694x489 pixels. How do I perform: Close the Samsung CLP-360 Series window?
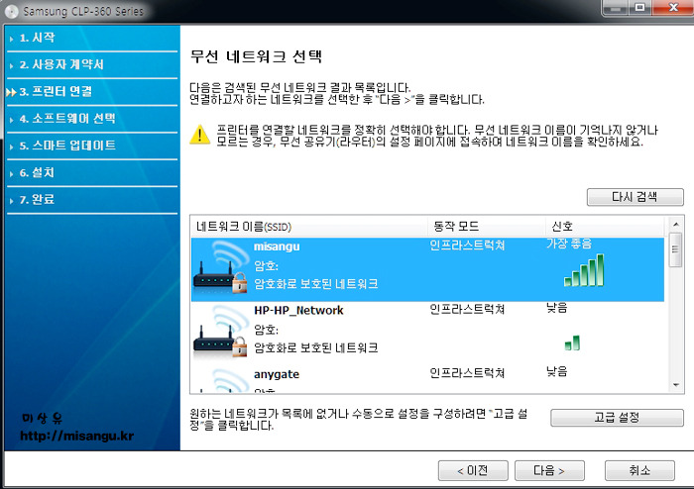pyautogui.click(x=673, y=8)
